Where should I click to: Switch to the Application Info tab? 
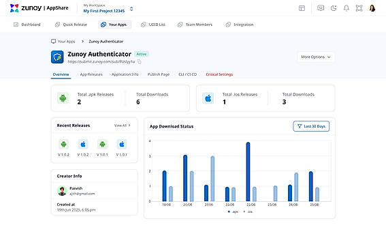125,74
